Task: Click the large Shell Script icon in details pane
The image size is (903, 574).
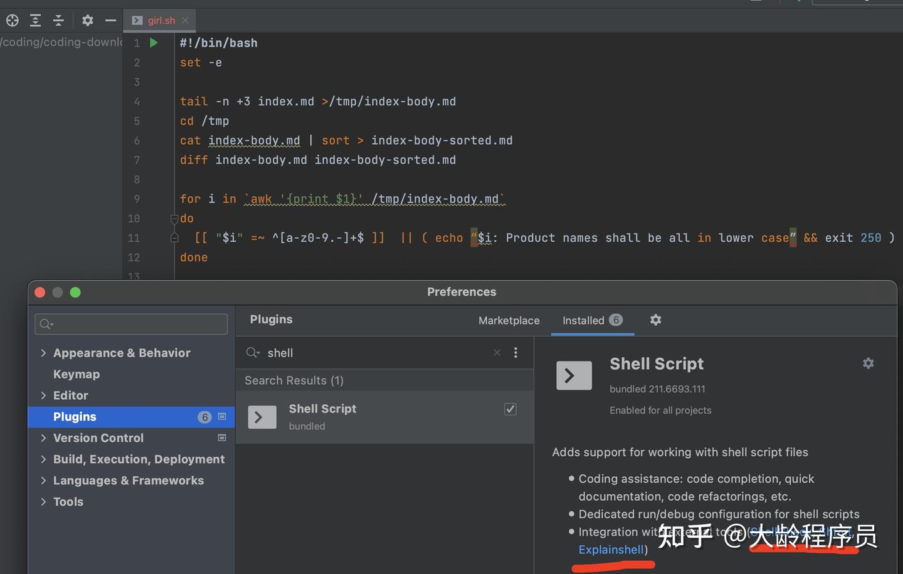Action: click(574, 376)
